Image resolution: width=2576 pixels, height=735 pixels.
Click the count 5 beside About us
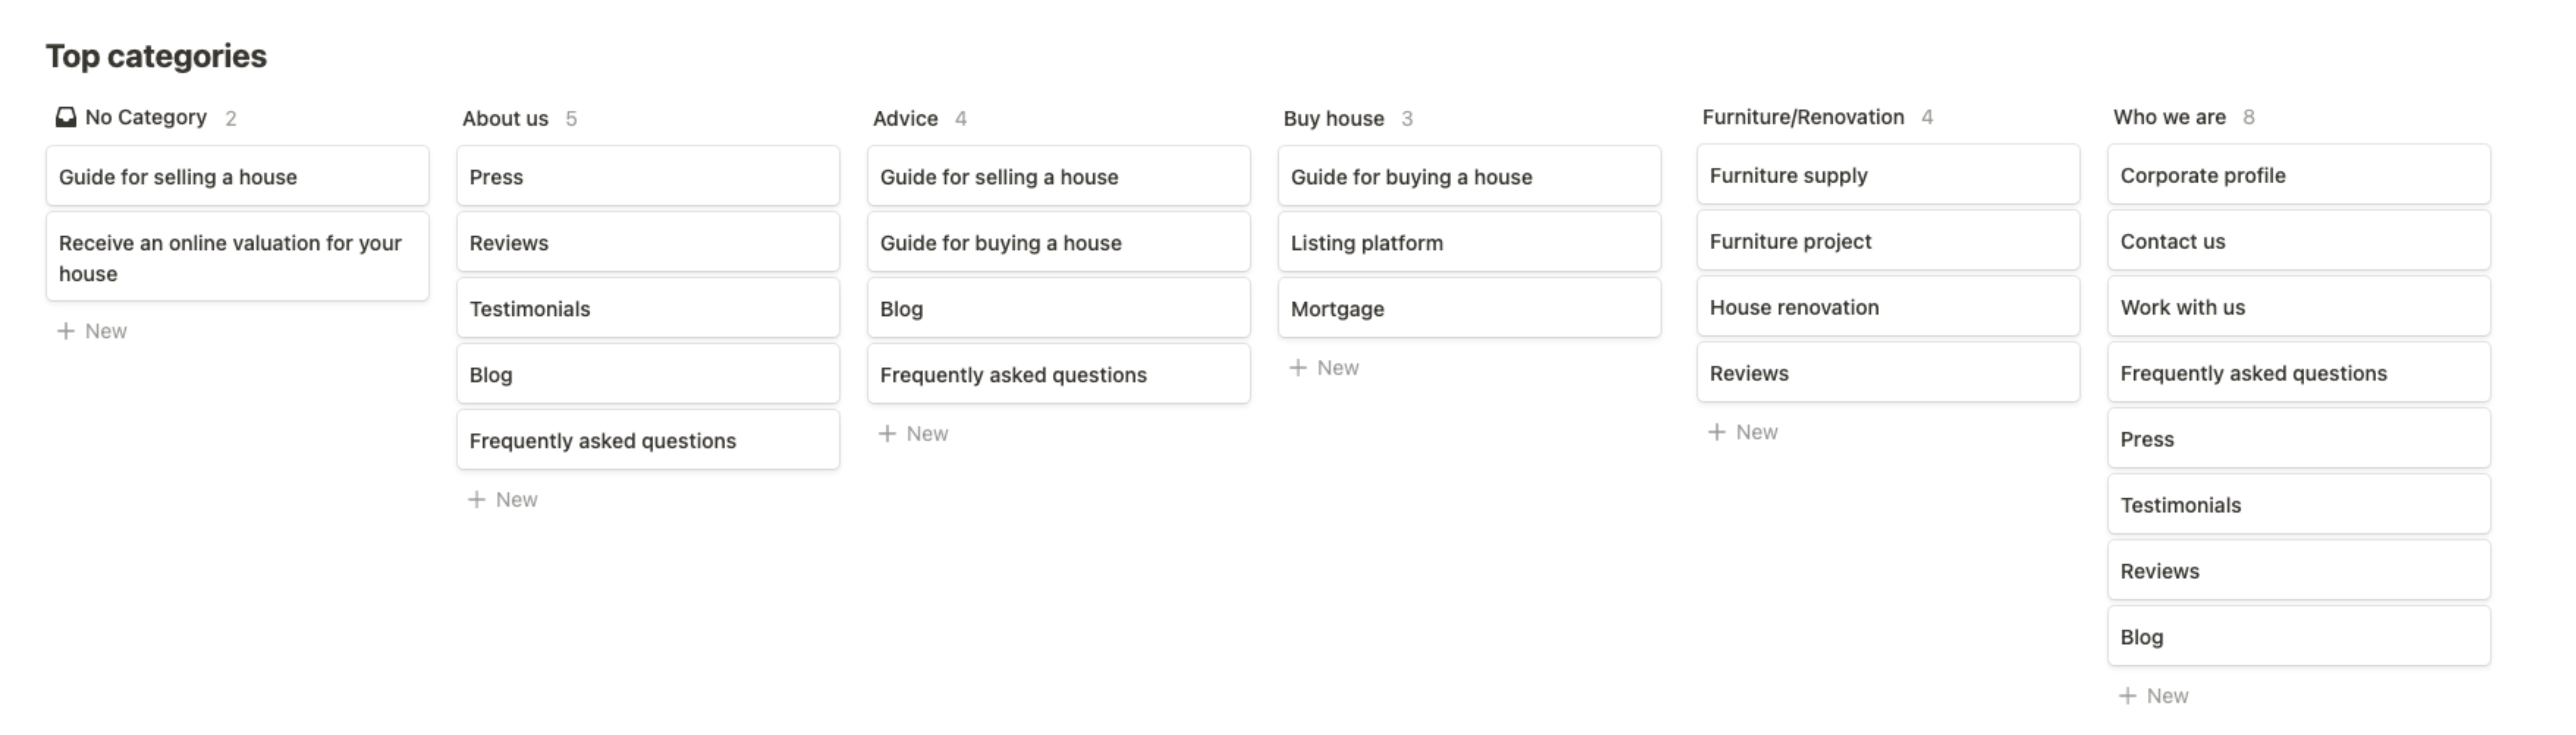pyautogui.click(x=571, y=119)
